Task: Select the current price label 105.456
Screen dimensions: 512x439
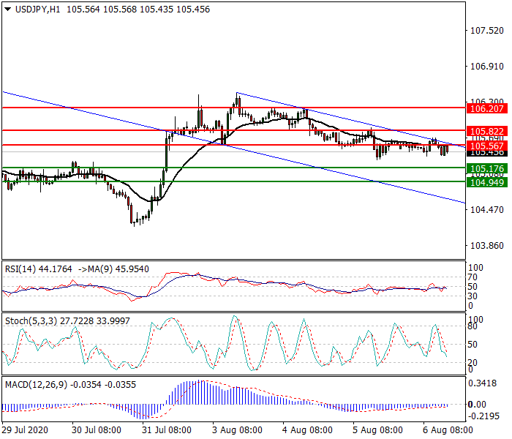Action: [487, 153]
